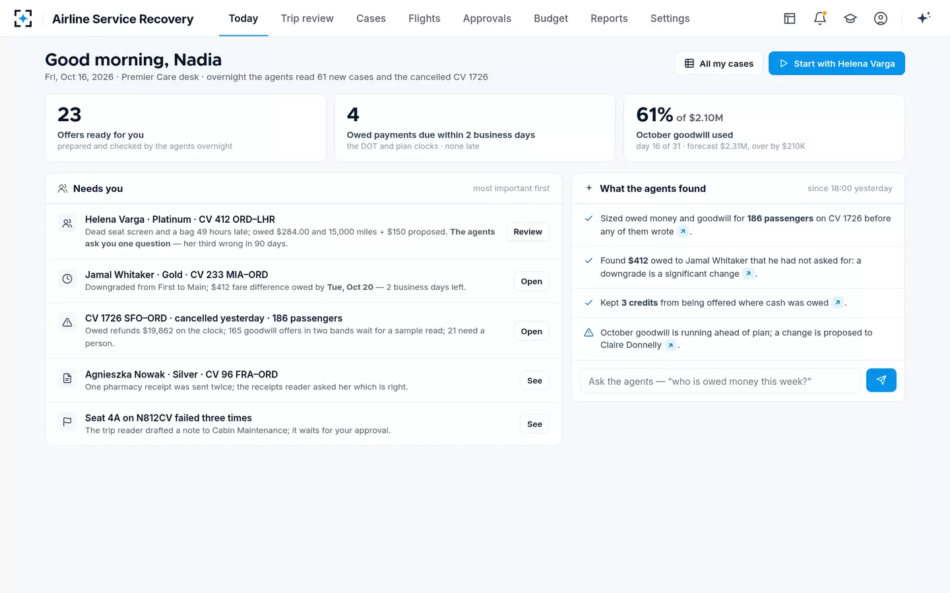Open the sparkle AI assistant icon
Image resolution: width=950 pixels, height=593 pixels.
924,18
